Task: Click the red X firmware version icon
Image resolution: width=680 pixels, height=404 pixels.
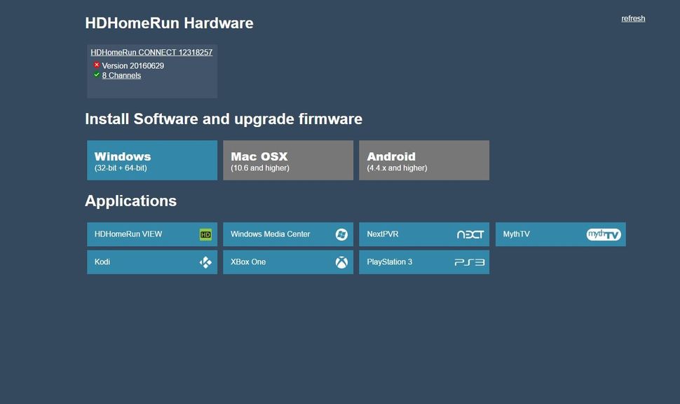Action: pos(97,65)
